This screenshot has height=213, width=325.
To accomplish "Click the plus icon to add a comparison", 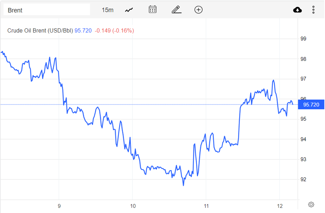I will [x=198, y=10].
